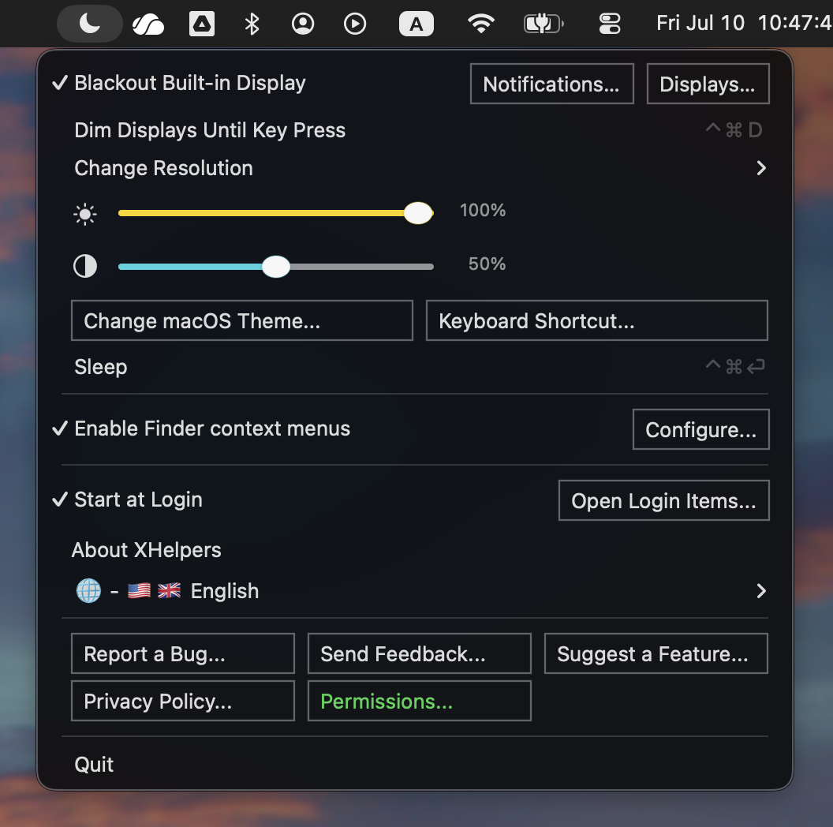This screenshot has height=827, width=833.
Task: Open the Privacy Policy... button
Action: [x=183, y=701]
